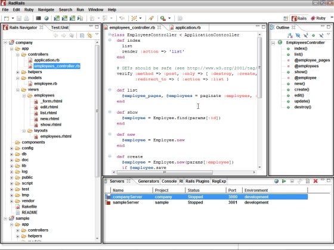Open the Console tab
The image size is (334, 250).
[169, 182]
